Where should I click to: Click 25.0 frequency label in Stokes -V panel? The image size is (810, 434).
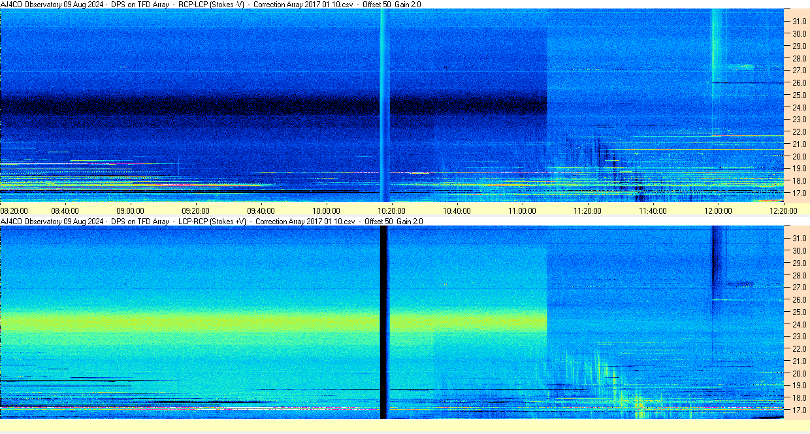pos(799,95)
